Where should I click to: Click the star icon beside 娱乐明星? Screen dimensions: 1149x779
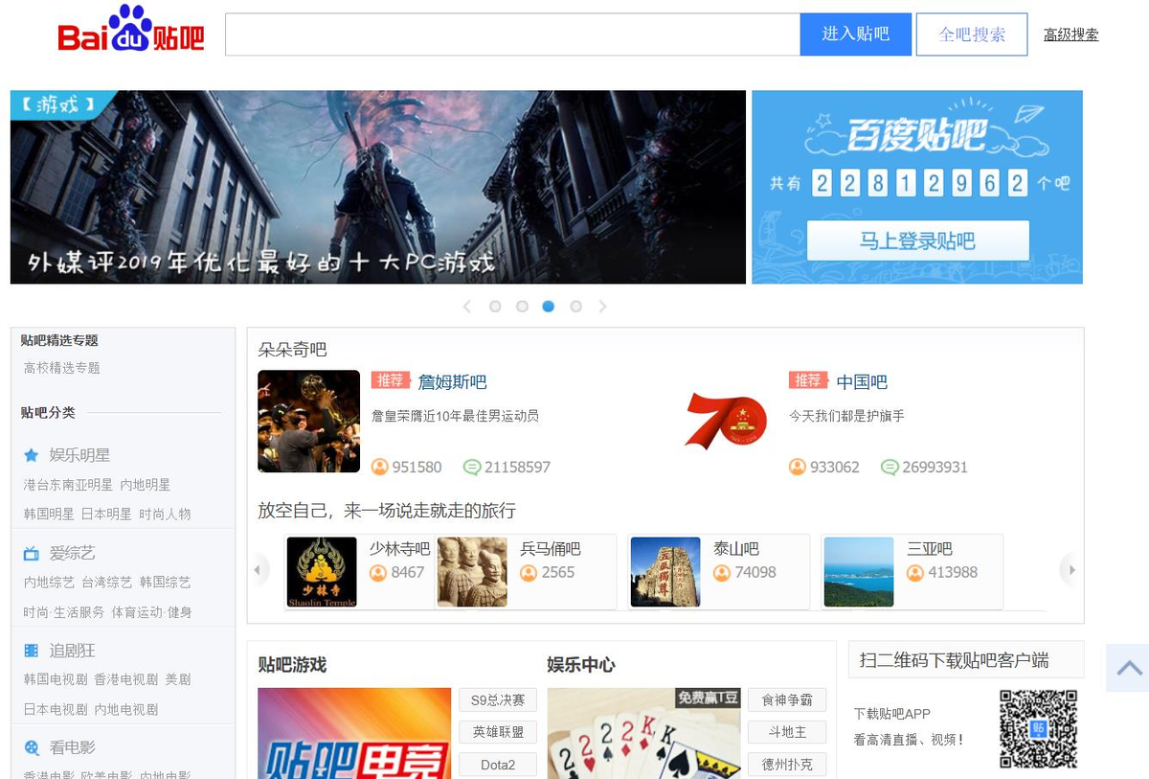pos(32,455)
